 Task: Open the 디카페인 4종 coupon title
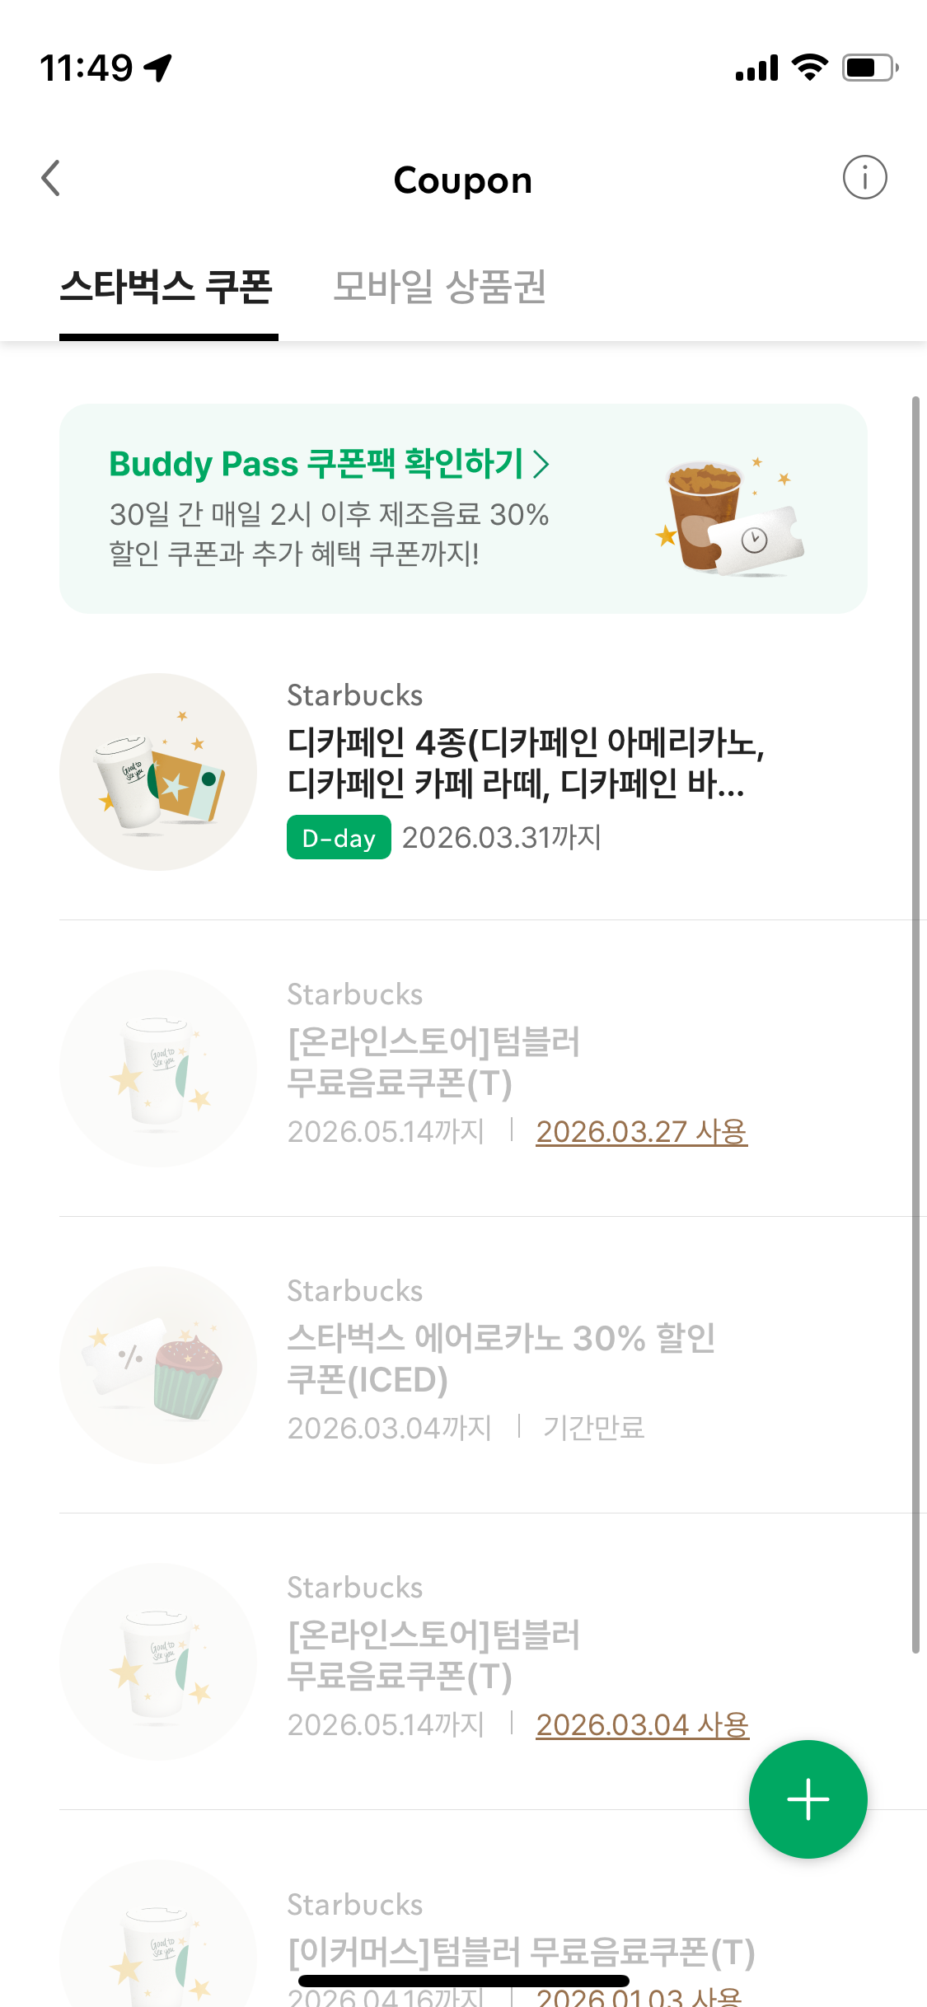526,763
